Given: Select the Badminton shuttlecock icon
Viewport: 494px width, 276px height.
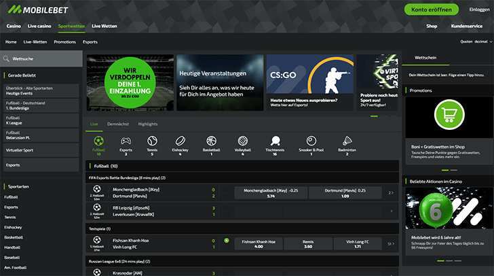Looking at the screenshot, I should coord(347,141).
